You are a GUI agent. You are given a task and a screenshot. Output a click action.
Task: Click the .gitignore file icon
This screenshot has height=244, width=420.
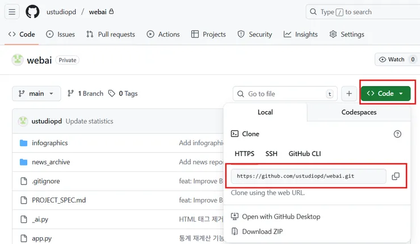[24, 182]
